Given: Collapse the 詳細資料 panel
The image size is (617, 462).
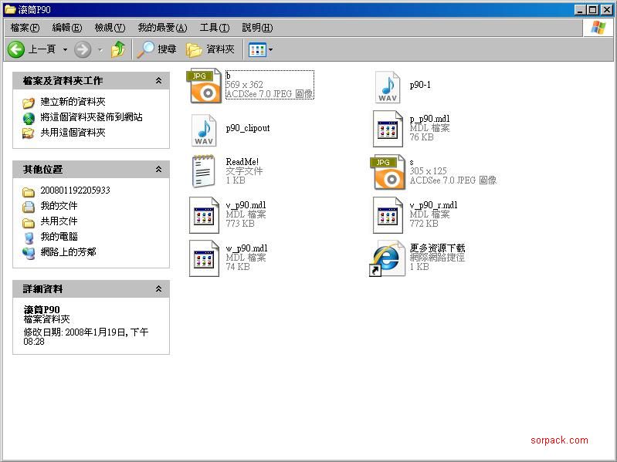Looking at the screenshot, I should click(158, 289).
